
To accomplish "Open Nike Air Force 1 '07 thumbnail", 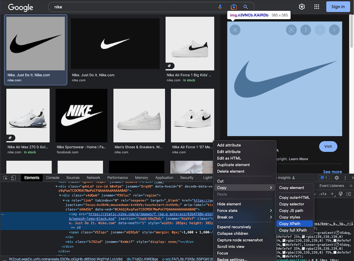I will coord(193,115).
